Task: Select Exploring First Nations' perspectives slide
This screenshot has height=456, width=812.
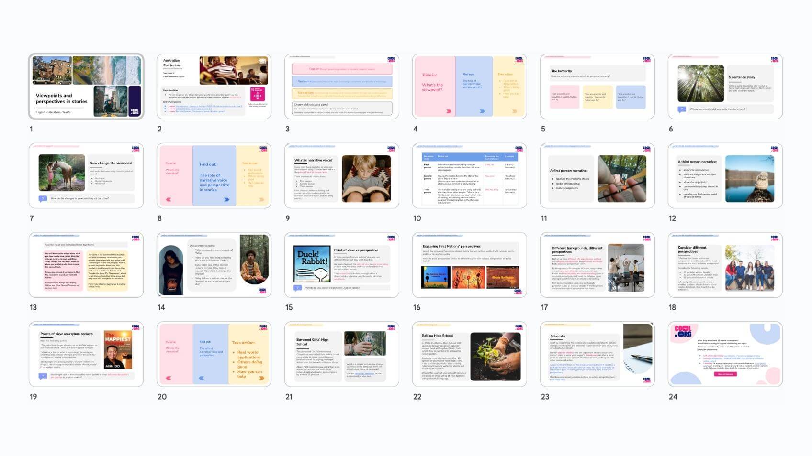Action: (x=469, y=265)
